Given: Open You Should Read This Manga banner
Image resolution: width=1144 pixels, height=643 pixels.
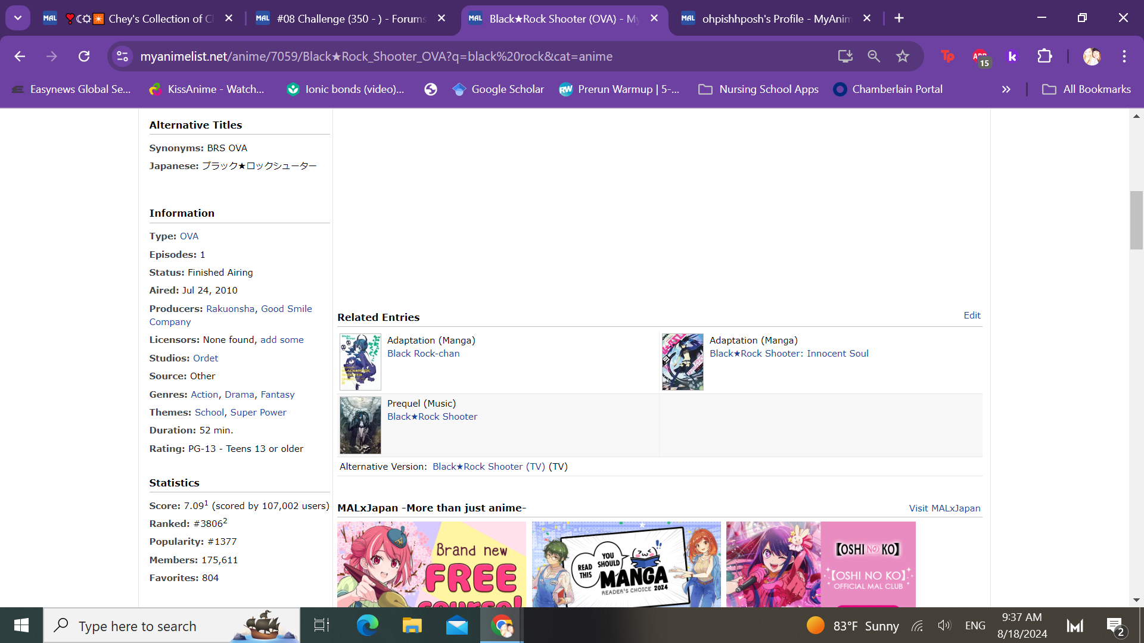Looking at the screenshot, I should [x=626, y=564].
